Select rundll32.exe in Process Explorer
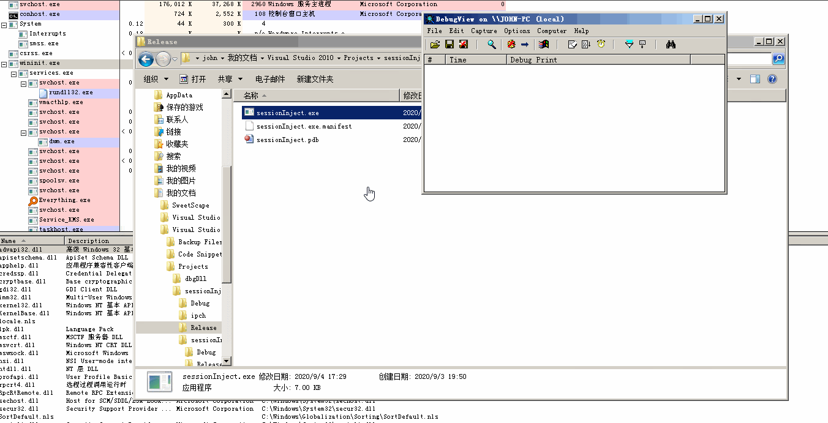This screenshot has height=423, width=828. click(x=70, y=92)
